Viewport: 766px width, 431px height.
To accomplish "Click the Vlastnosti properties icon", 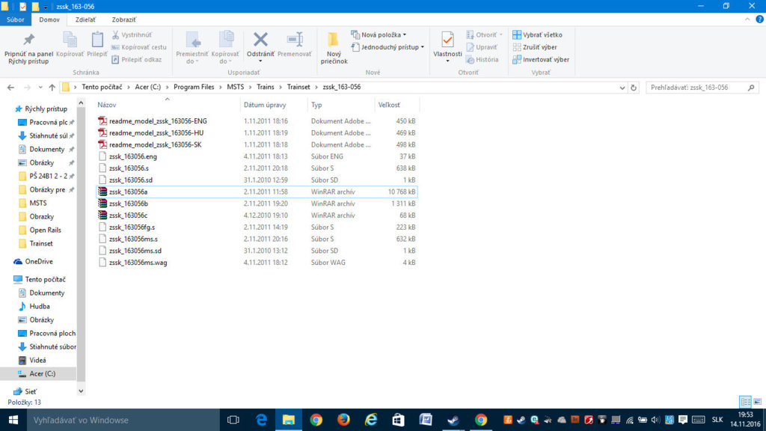I will coord(447,41).
